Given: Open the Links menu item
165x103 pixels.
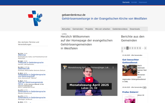Looking at the screenshot, I should point(64,34).
